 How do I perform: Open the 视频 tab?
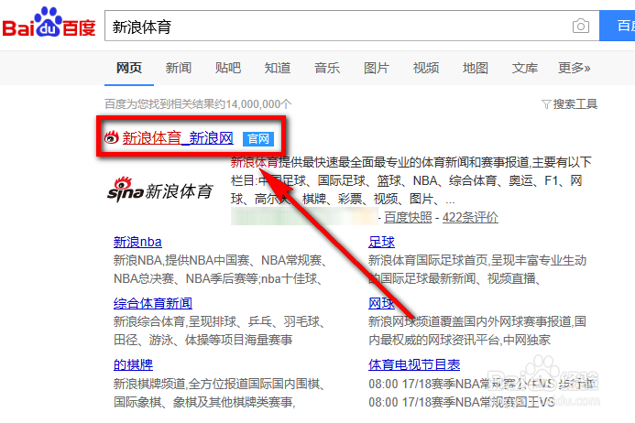(426, 68)
